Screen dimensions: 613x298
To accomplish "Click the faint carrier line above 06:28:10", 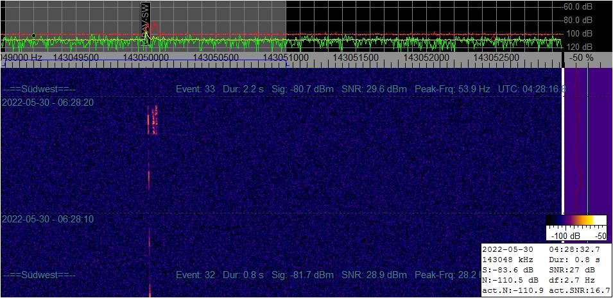I will point(149,179).
